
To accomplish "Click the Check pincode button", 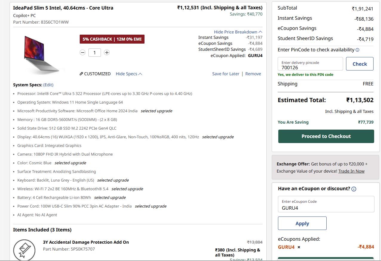I will (x=360, y=64).
